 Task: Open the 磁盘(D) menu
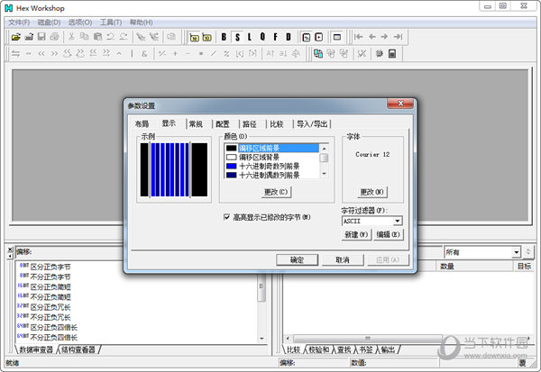pyautogui.click(x=49, y=23)
